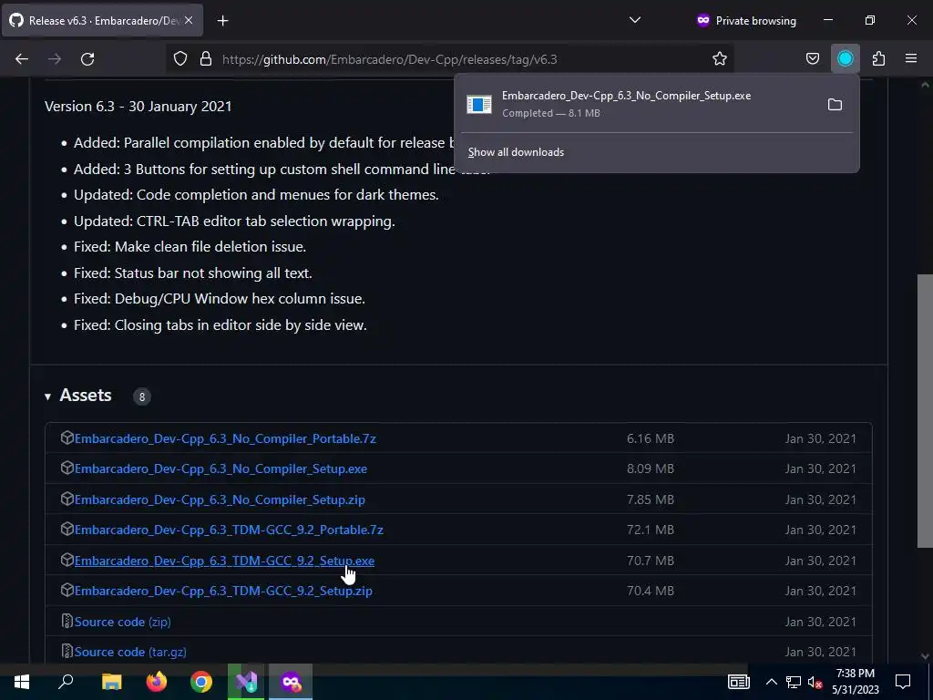The image size is (933, 700).
Task: Select the Release v6.3 browser tab
Action: [104, 20]
